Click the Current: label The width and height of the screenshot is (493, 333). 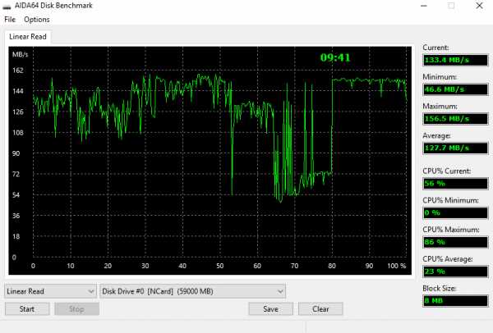[435, 48]
